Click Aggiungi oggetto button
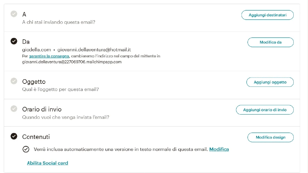308x173 pixels. [x=270, y=82]
